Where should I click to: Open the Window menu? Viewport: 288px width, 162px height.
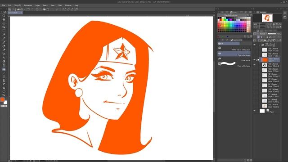68,5
